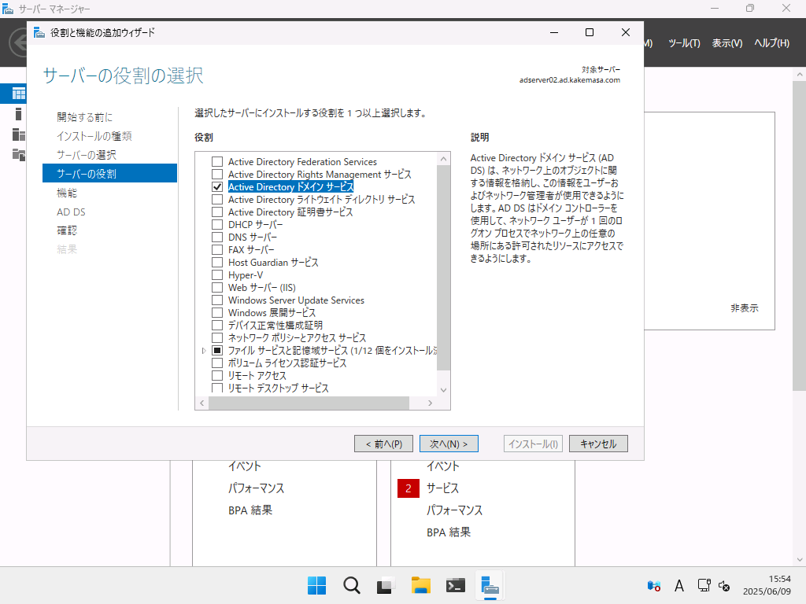Click キャンセル button

pos(598,444)
